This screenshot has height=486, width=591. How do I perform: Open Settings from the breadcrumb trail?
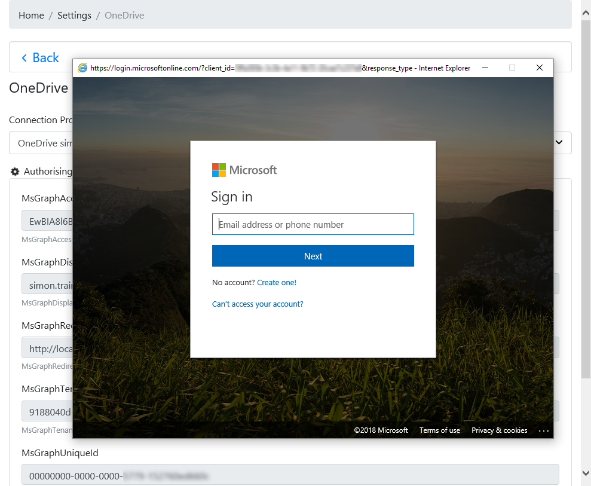point(74,16)
